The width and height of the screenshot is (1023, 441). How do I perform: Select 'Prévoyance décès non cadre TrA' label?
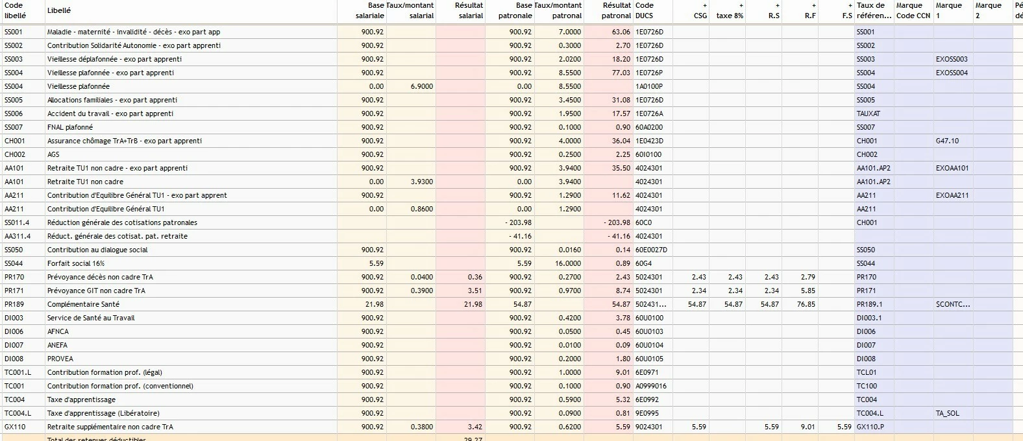coord(100,277)
